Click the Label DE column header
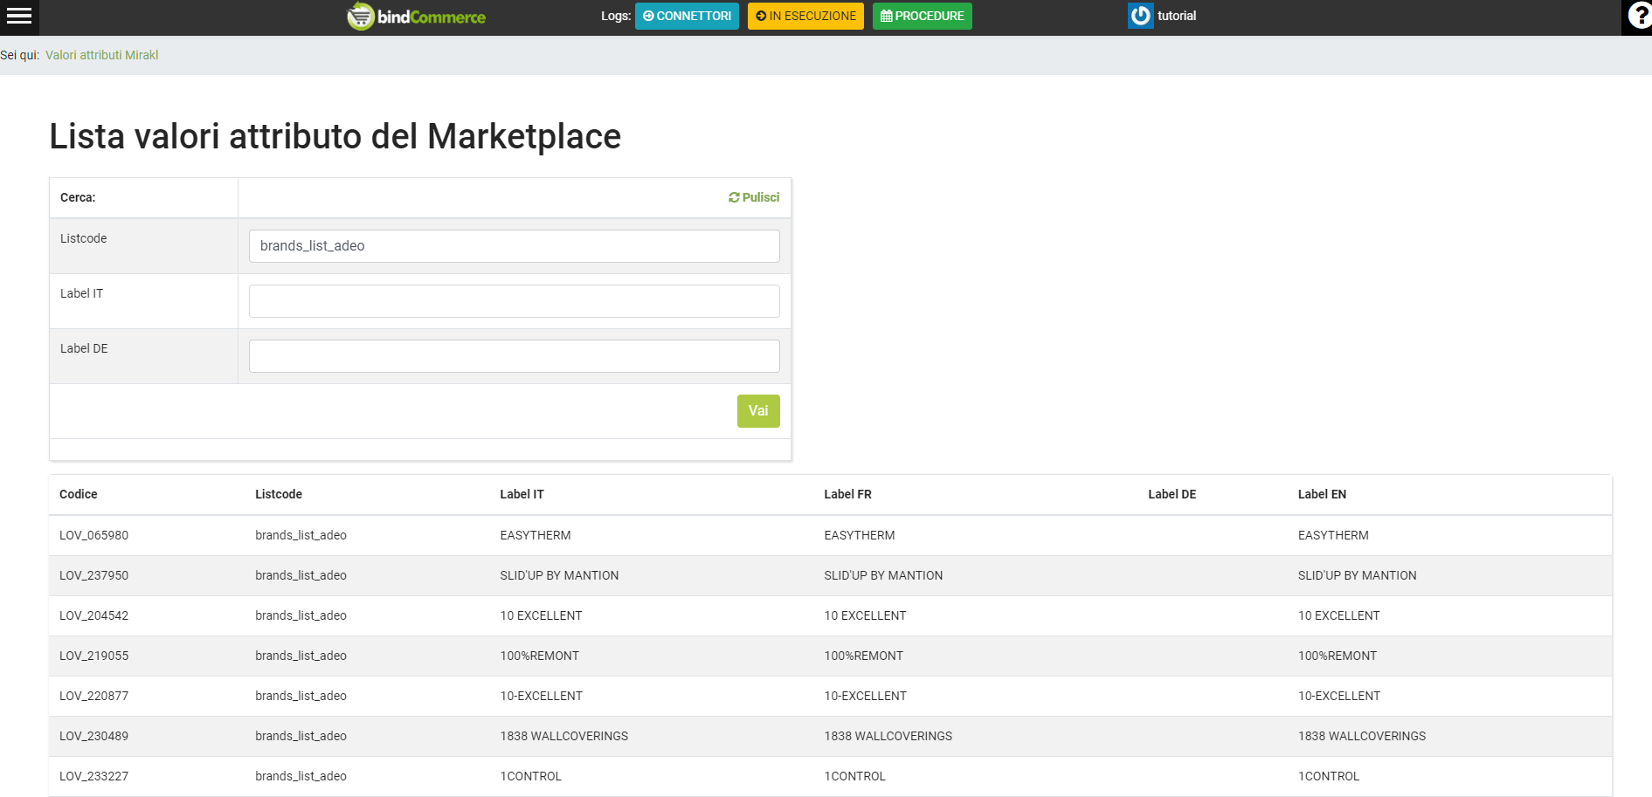This screenshot has width=1652, height=797. pos(1172,494)
